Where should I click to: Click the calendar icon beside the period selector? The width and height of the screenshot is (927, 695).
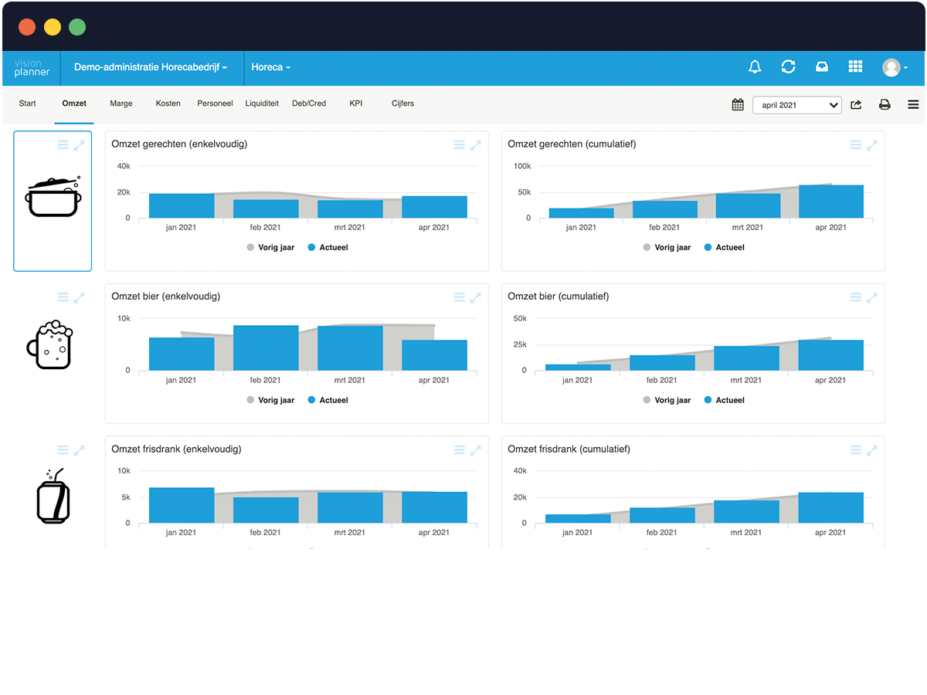738,104
